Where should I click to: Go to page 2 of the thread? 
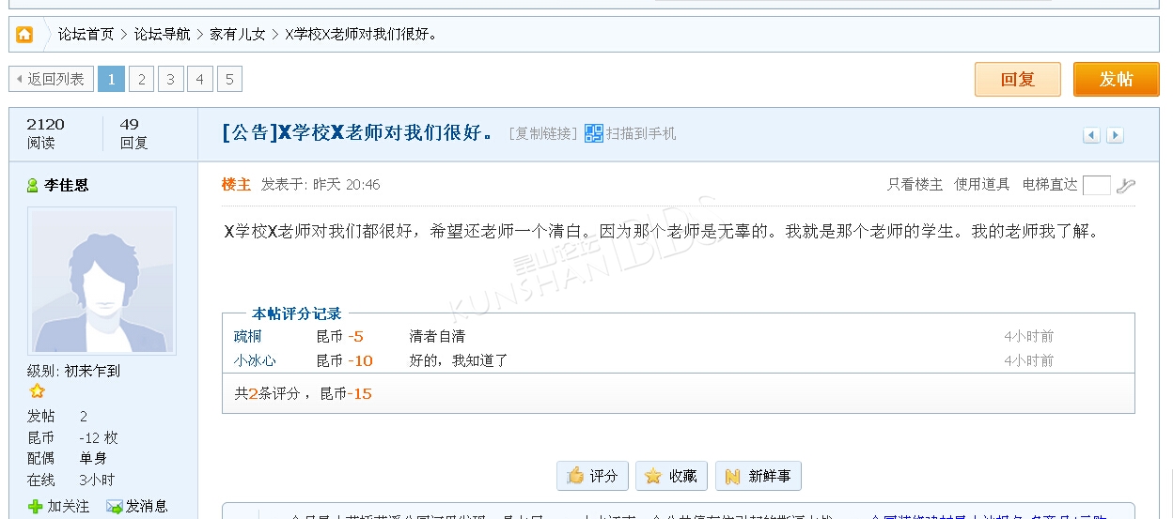141,79
